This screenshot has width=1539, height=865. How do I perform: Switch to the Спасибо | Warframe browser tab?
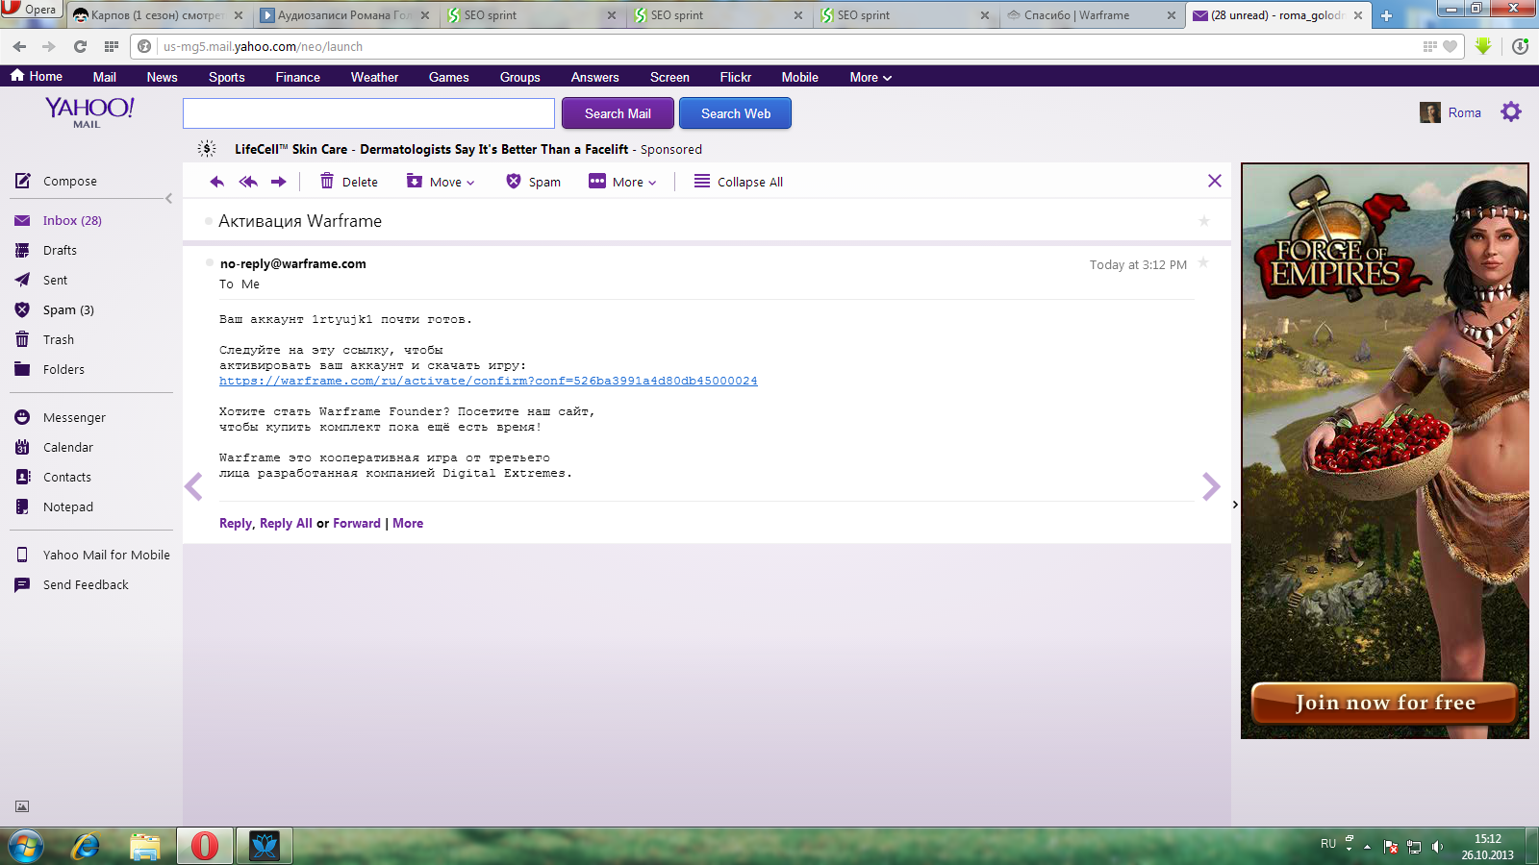pos(1076,15)
